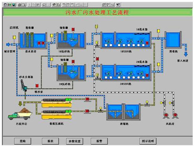Viewport: 194px width, 146px height.
Task: Select coarse screen 2 in 进水泵房
Action: tap(32, 40)
